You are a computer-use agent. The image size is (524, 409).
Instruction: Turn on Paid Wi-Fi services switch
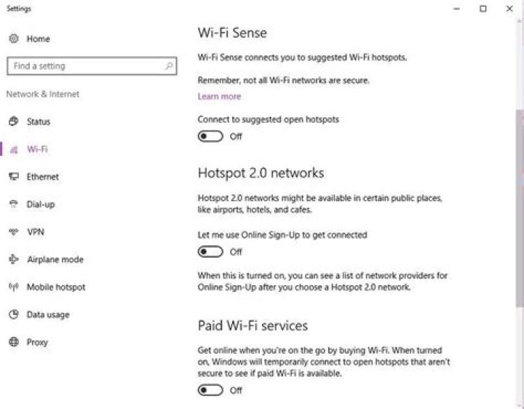[210, 390]
